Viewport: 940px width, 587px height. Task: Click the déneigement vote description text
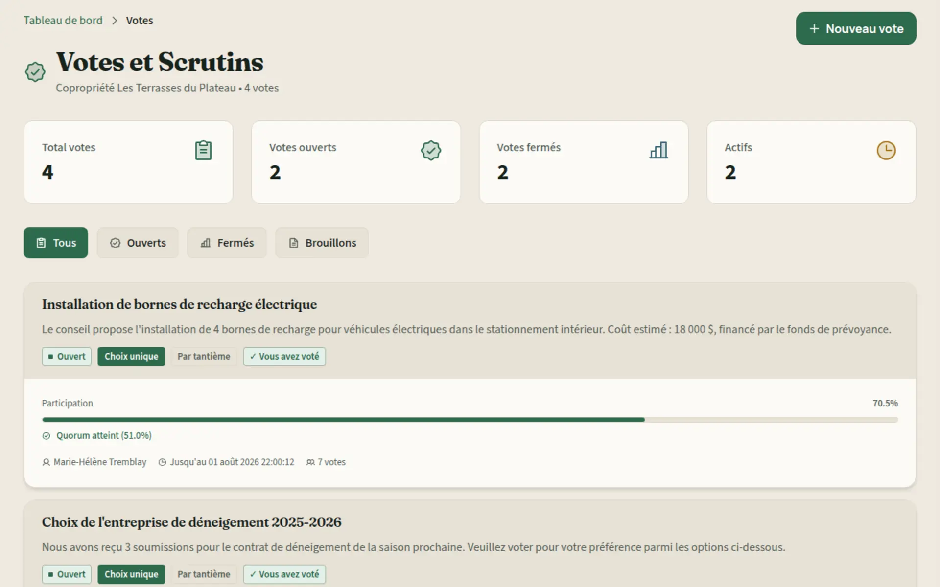point(414,547)
